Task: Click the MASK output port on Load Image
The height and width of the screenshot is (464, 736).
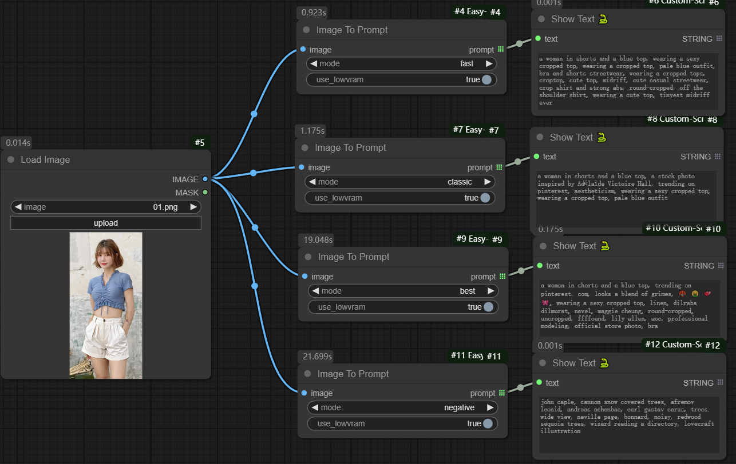Action: pos(205,193)
